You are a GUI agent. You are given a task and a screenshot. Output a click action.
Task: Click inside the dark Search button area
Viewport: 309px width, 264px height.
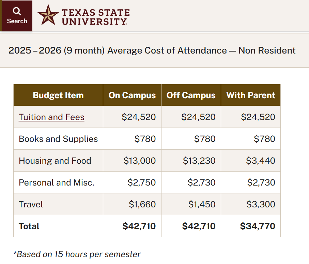coord(17,15)
